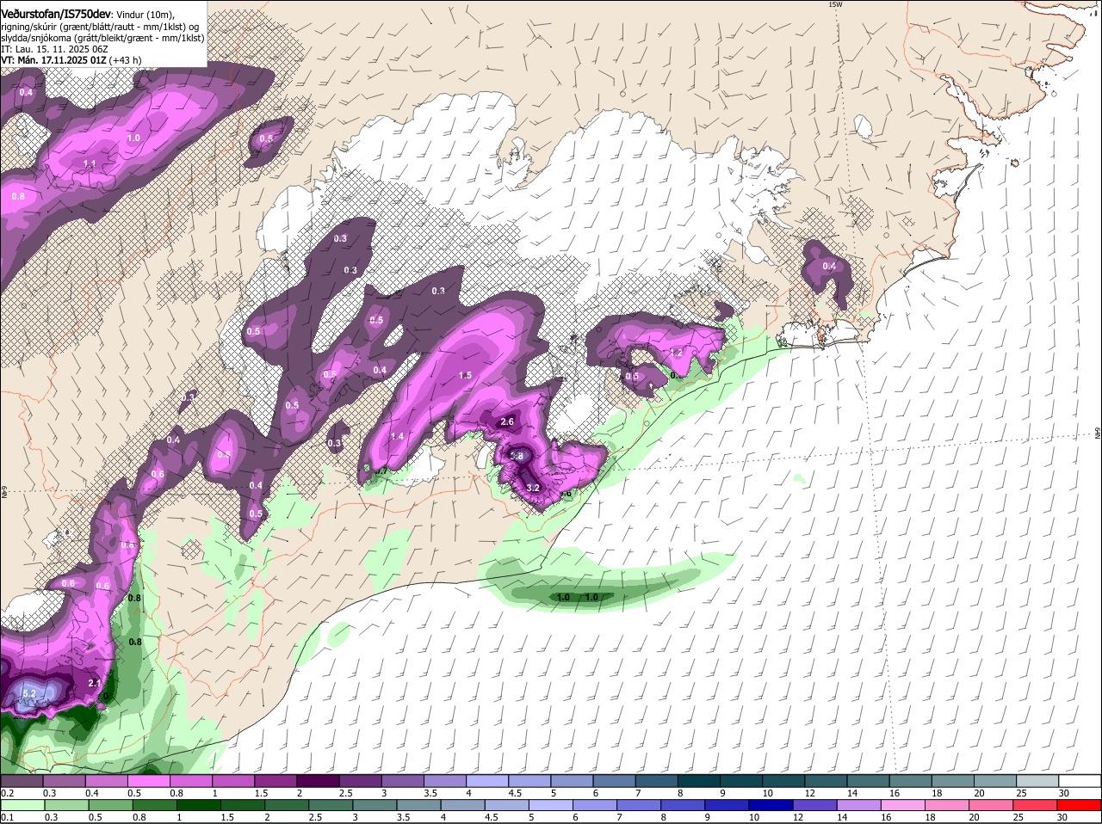The height and width of the screenshot is (824, 1102).
Task: Click the 5.2 snowfall value on the map
Action: tap(28, 693)
